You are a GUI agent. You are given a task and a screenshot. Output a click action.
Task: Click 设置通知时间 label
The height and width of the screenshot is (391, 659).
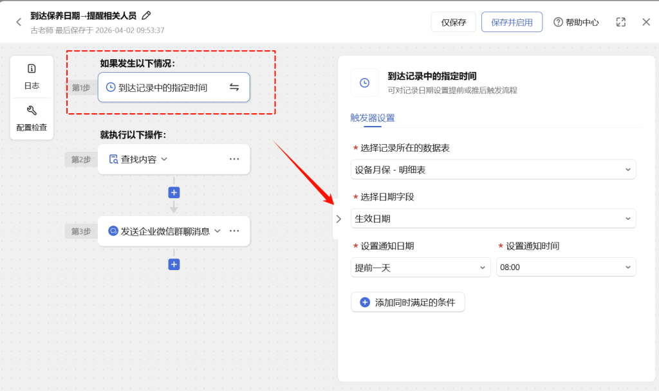tap(532, 246)
